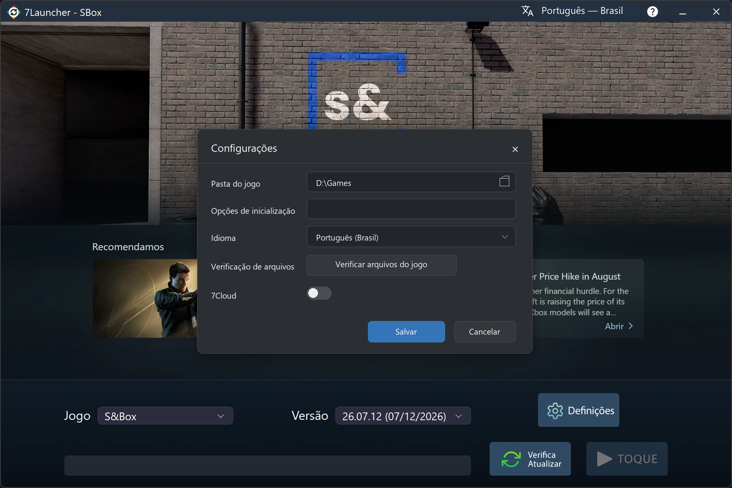Open the help question mark icon
732x488 pixels.
[653, 12]
